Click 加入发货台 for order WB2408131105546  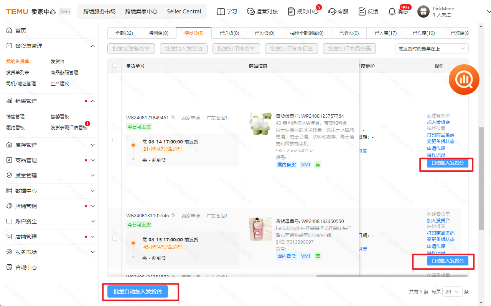tap(438, 221)
